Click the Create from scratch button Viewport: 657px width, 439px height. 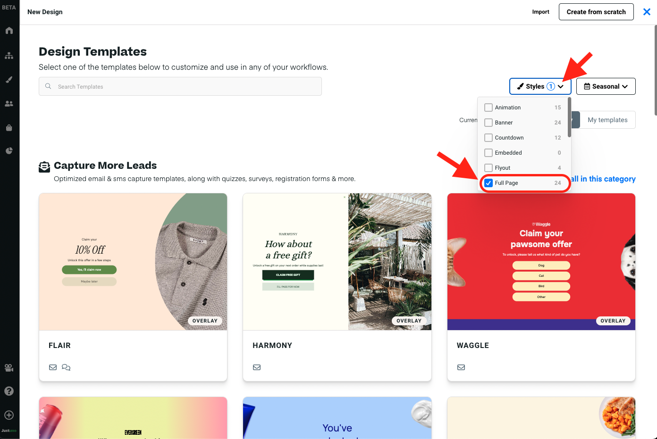click(596, 12)
